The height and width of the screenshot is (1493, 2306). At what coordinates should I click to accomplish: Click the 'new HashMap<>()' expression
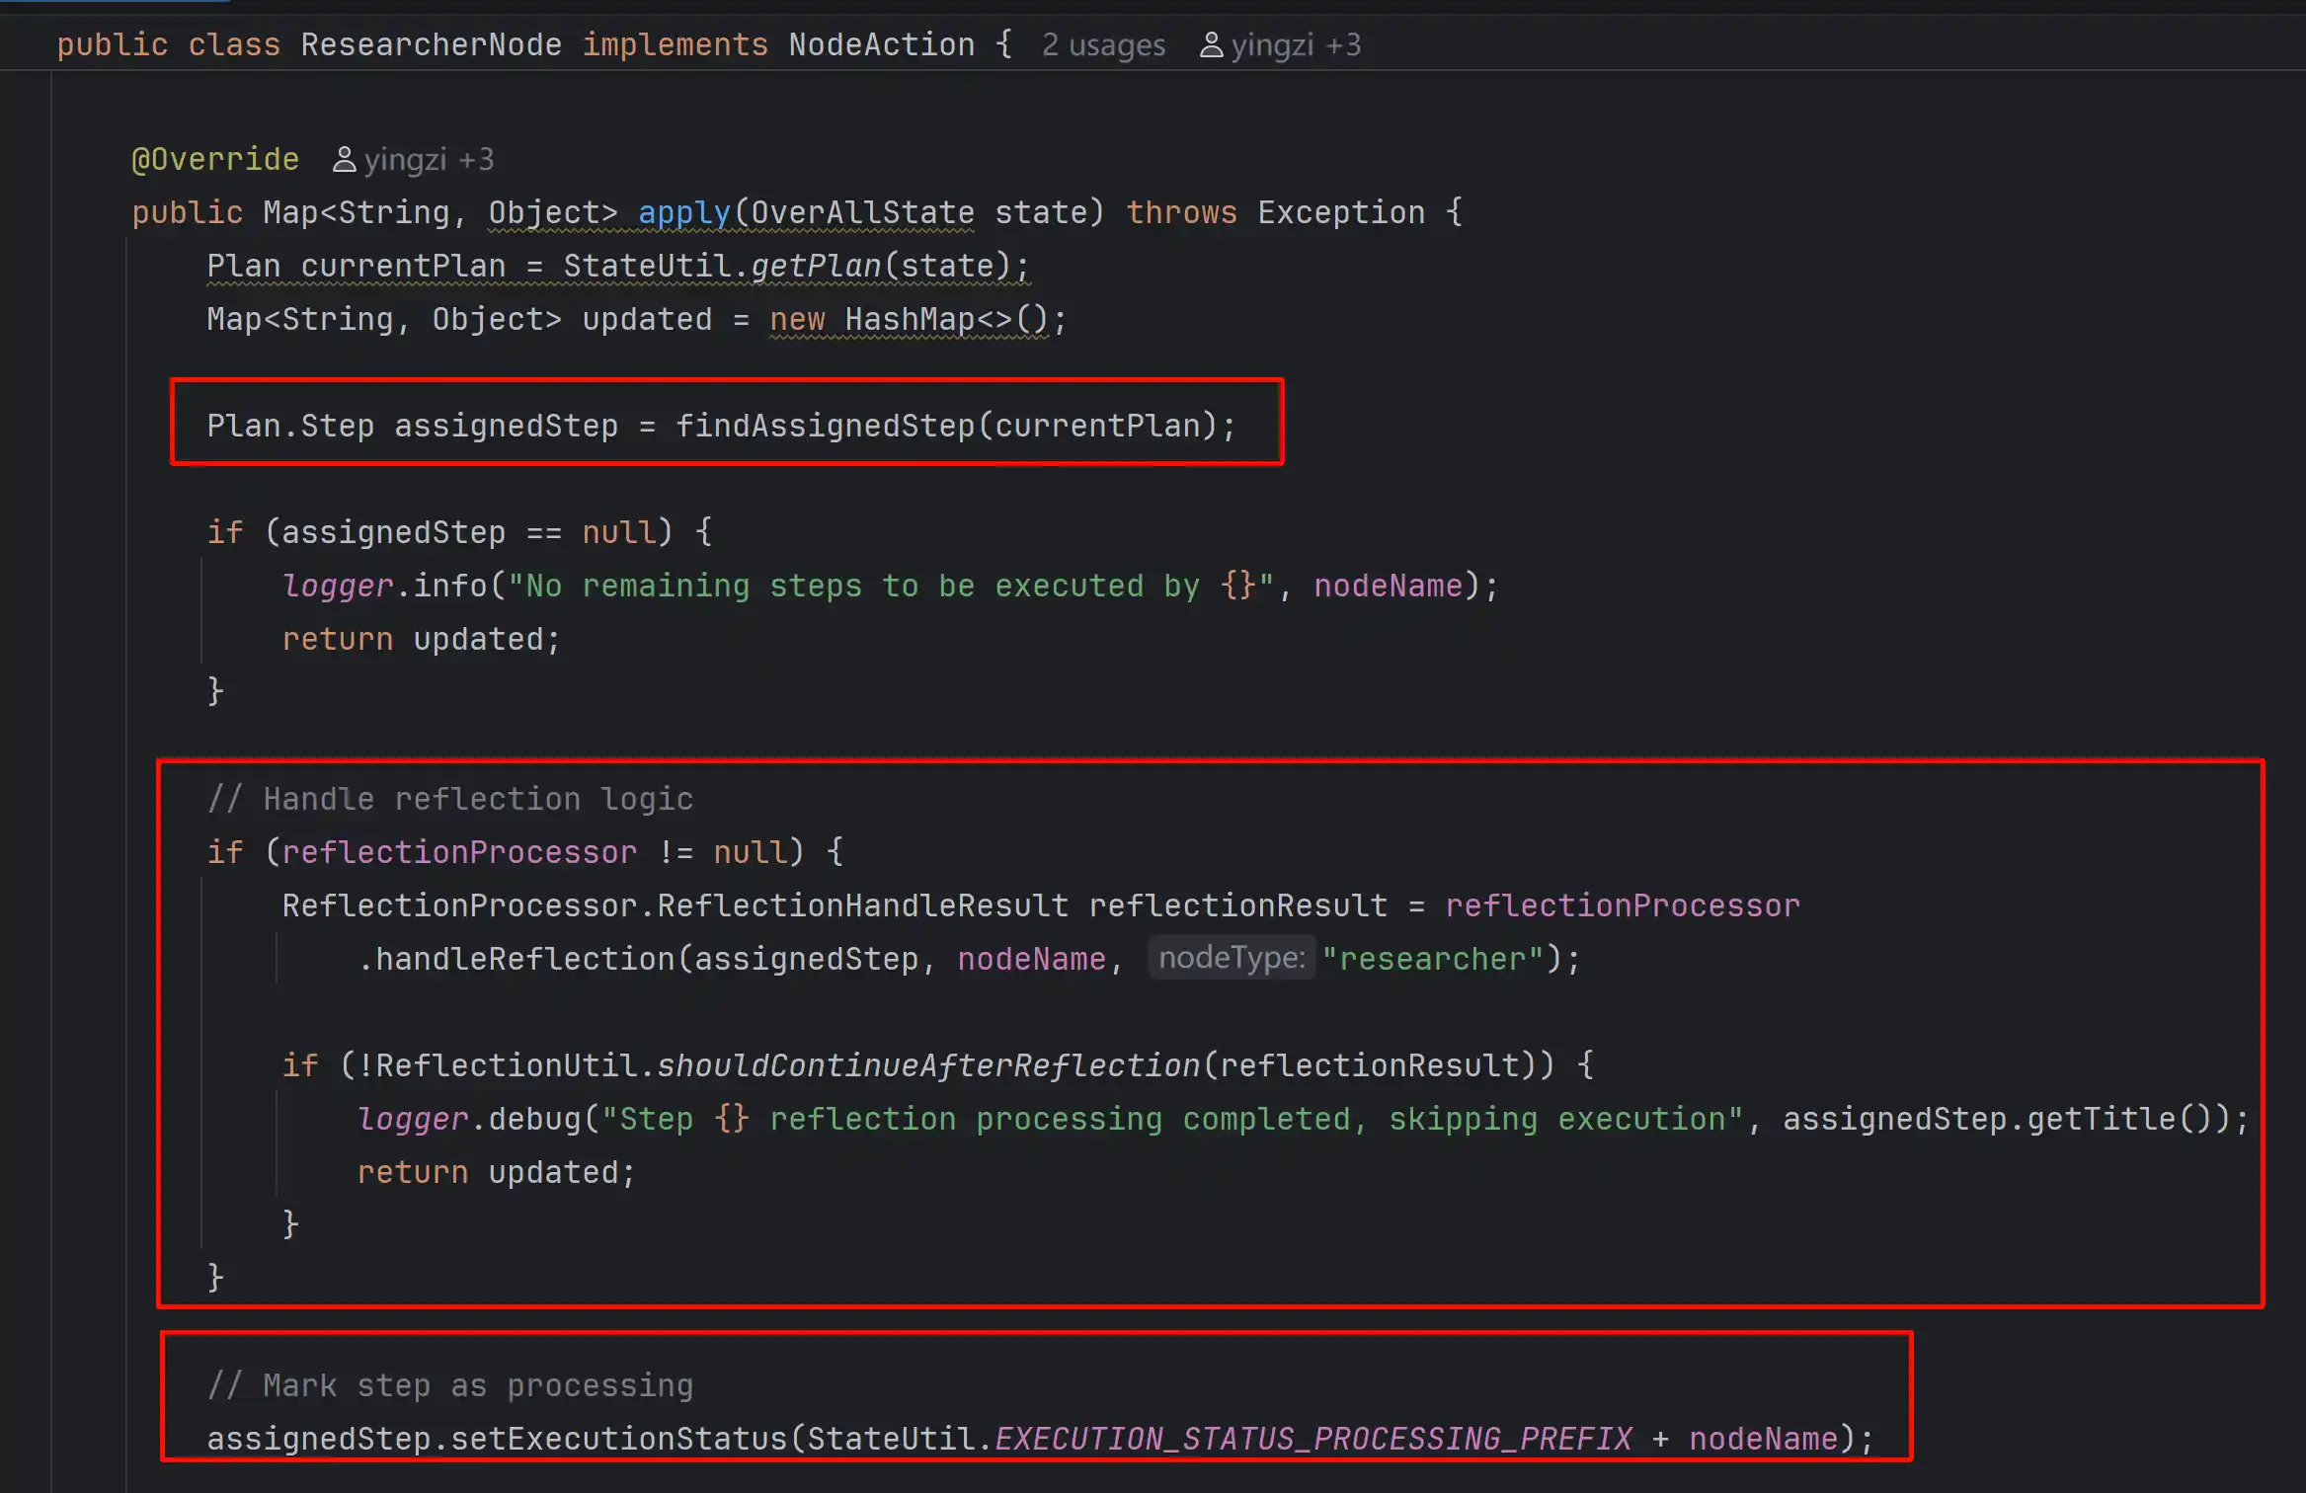click(x=908, y=320)
